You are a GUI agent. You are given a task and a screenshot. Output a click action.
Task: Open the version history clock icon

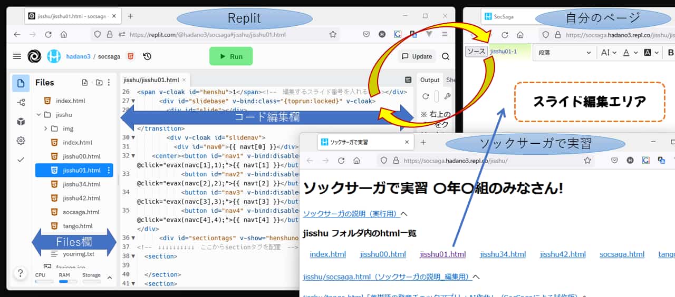pos(147,56)
